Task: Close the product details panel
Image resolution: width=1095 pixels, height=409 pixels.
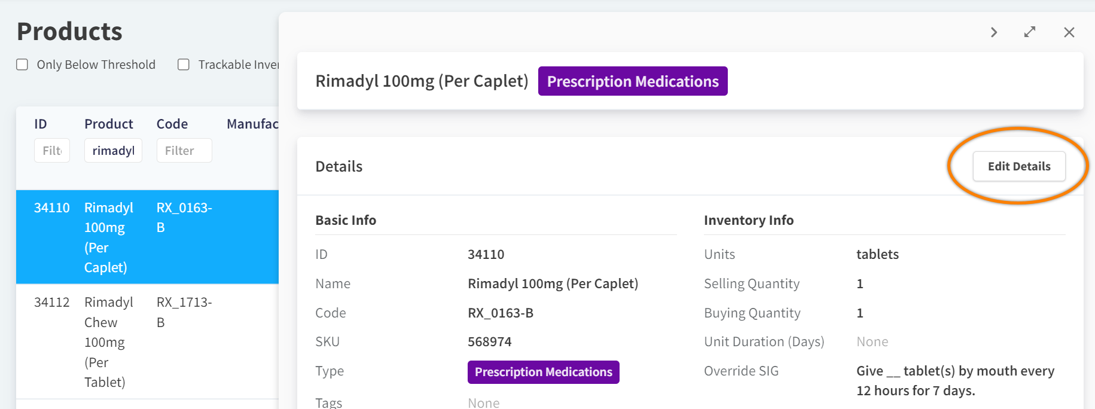Action: (1069, 32)
